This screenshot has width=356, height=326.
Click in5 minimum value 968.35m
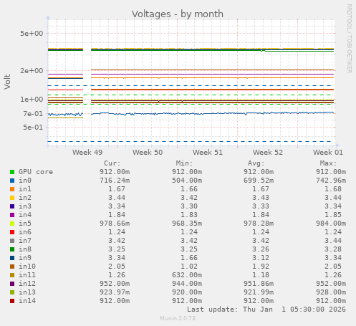click(187, 224)
